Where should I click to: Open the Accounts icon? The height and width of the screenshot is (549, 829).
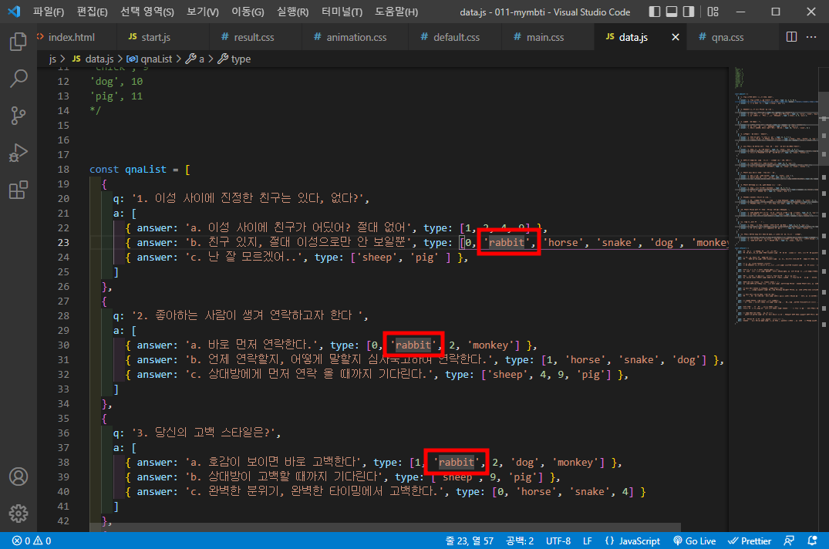pyautogui.click(x=19, y=477)
